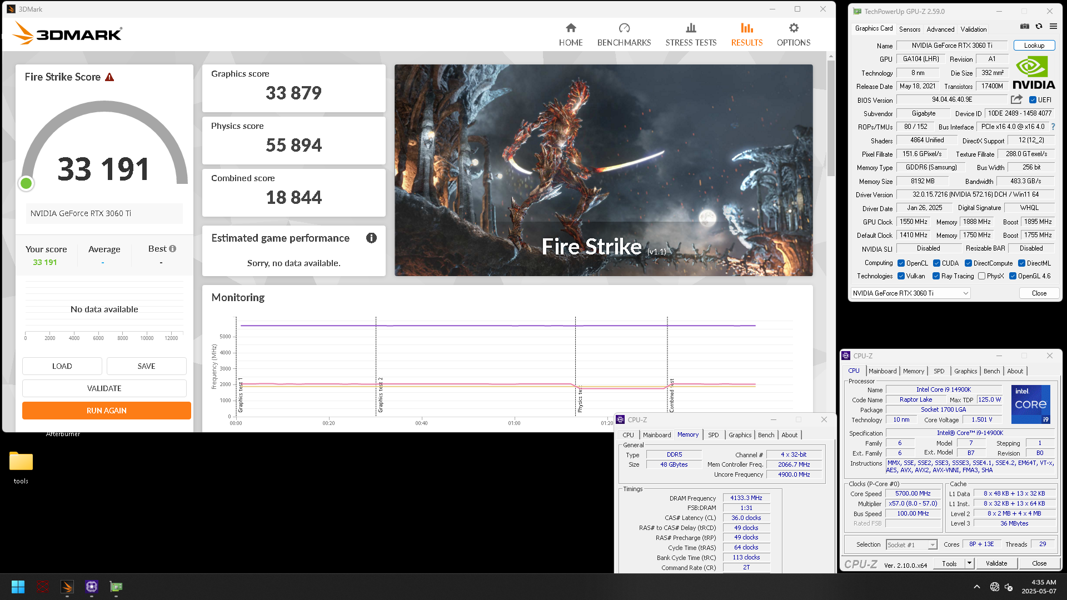This screenshot has width=1067, height=600.
Task: Click the green dot on score gauge
Action: (x=26, y=183)
